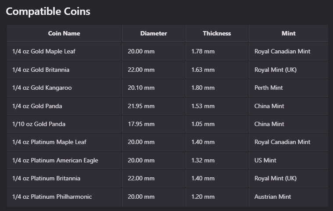
Task: Click the Austrian Mint cell
Action: [272, 197]
